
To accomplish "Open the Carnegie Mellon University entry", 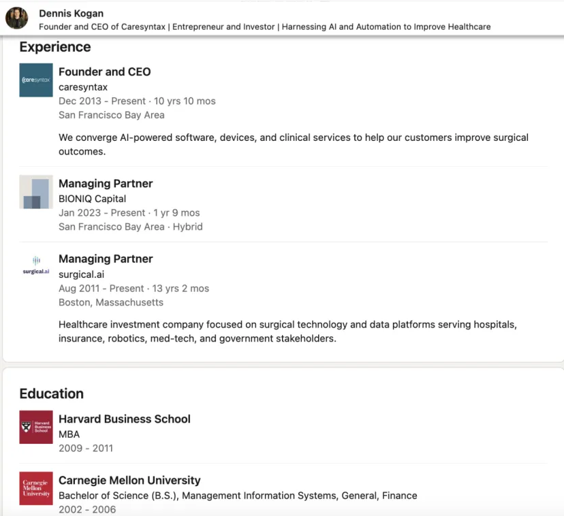I will coord(129,480).
